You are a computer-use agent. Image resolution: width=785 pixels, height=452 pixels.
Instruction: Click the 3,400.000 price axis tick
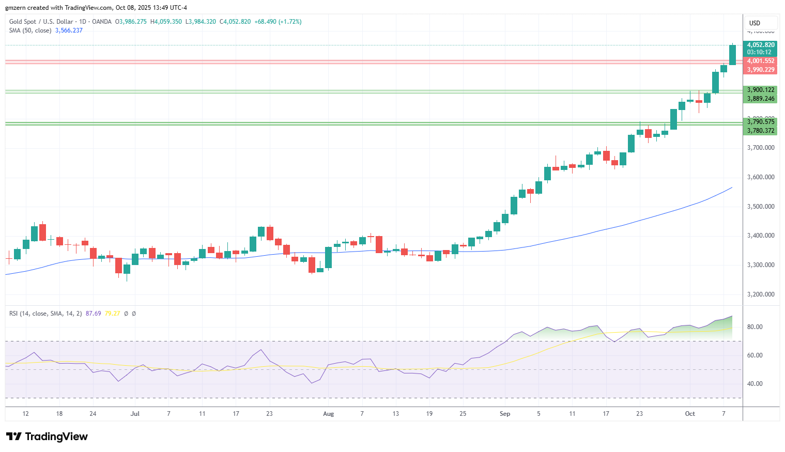[x=761, y=236]
